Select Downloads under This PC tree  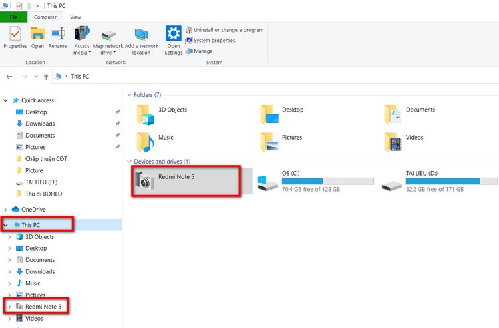(40, 271)
